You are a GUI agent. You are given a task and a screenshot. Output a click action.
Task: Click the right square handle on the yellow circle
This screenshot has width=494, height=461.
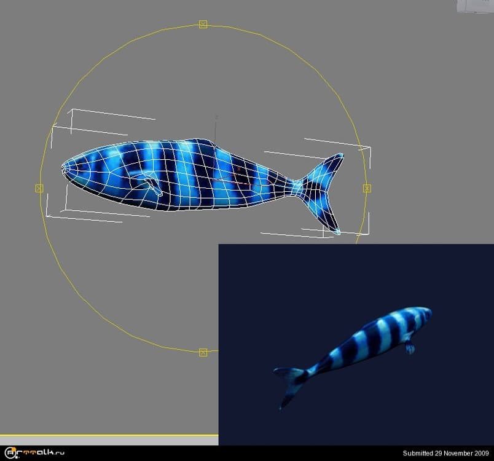click(x=367, y=188)
